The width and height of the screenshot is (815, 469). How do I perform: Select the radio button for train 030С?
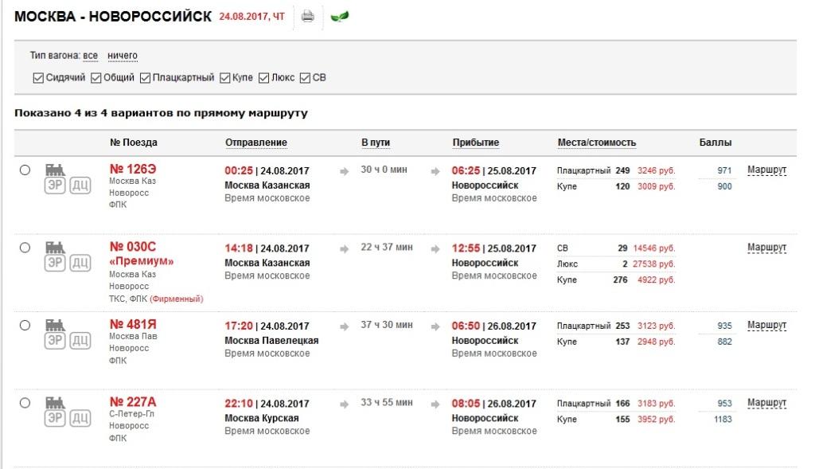tap(25, 248)
